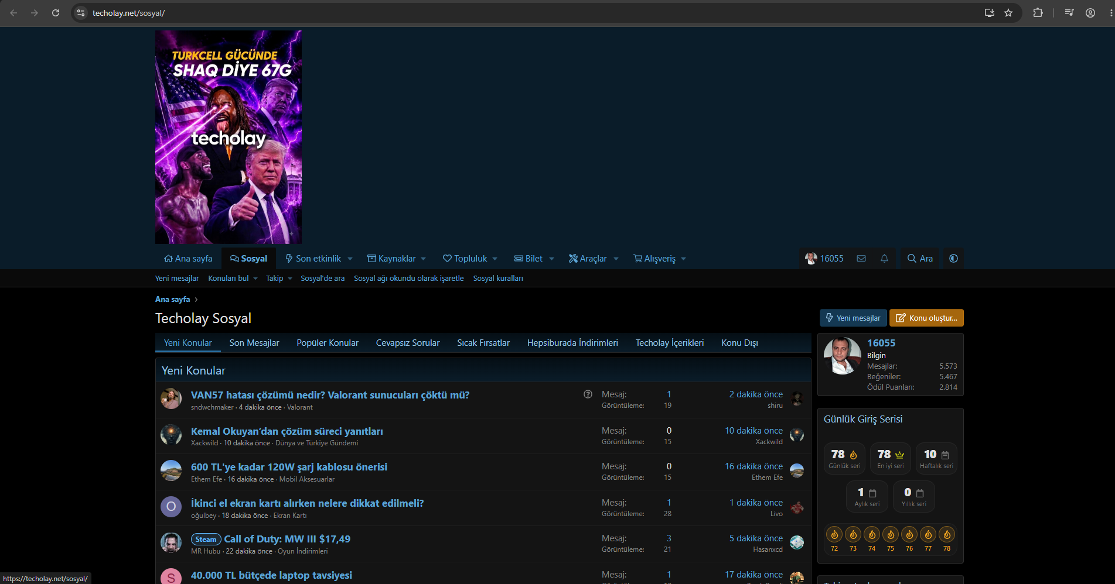The width and height of the screenshot is (1115, 584).
Task: Open the question mark icon on VAN57 thread
Action: [x=588, y=394]
